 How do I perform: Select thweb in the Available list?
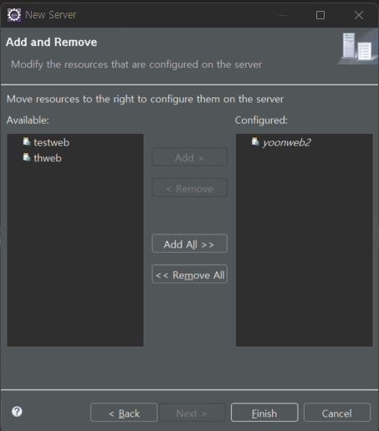(48, 158)
